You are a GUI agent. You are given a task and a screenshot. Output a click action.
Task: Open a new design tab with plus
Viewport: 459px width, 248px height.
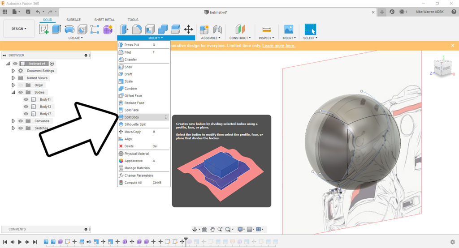[x=382, y=12]
